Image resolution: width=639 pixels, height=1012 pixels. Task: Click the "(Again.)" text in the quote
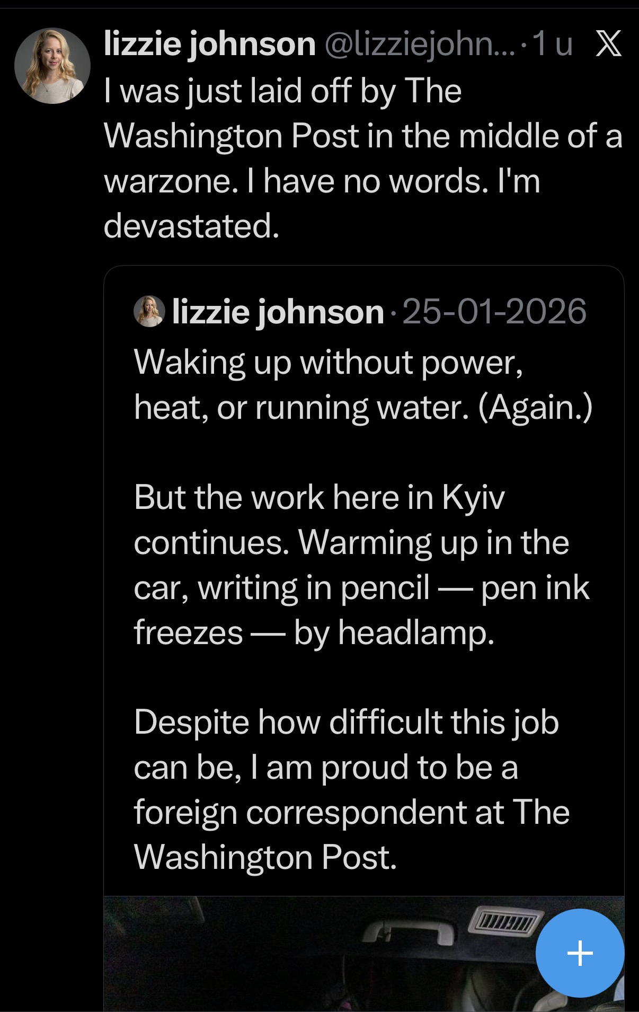pos(535,408)
